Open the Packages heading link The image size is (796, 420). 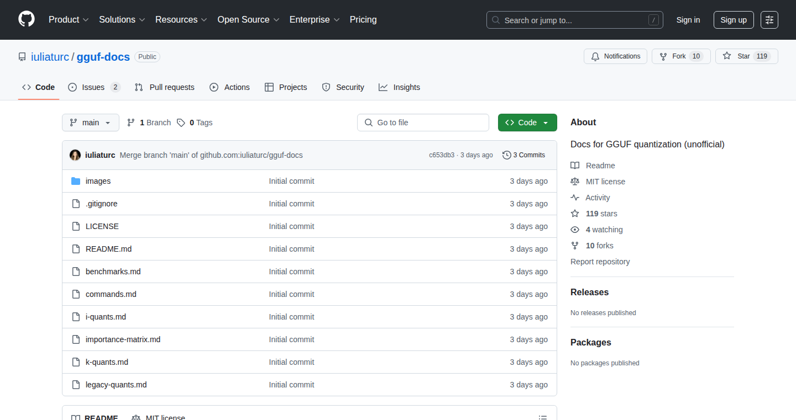pos(591,343)
